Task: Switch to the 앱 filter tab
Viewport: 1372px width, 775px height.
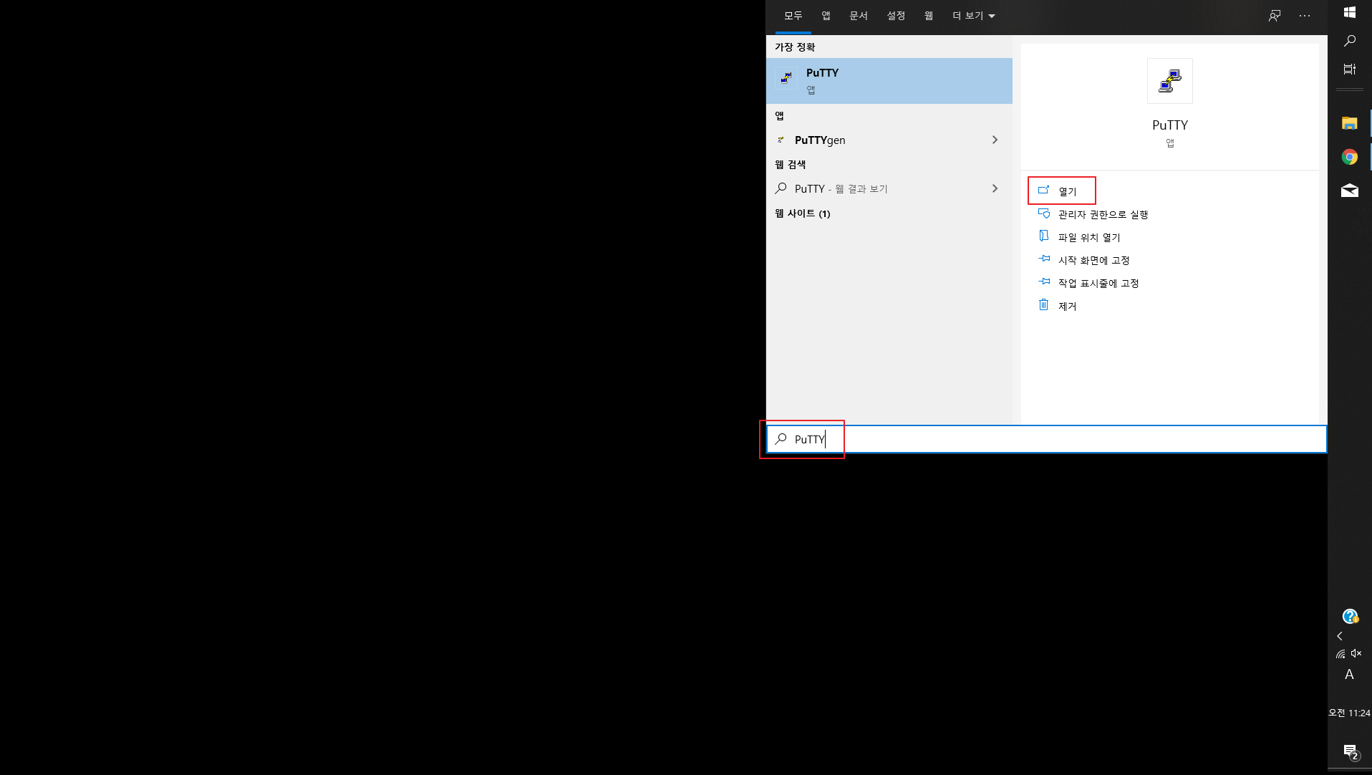Action: (826, 16)
